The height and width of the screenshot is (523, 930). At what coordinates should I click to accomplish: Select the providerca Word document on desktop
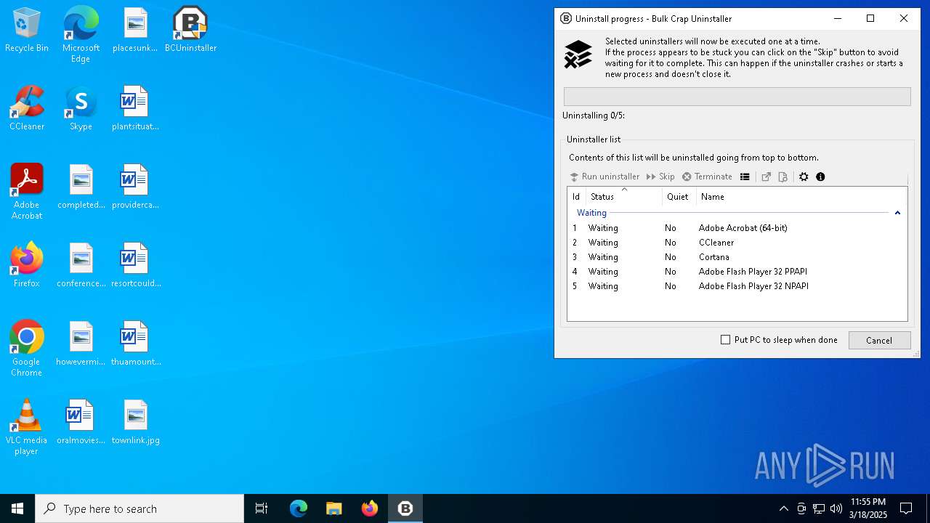pyautogui.click(x=135, y=187)
